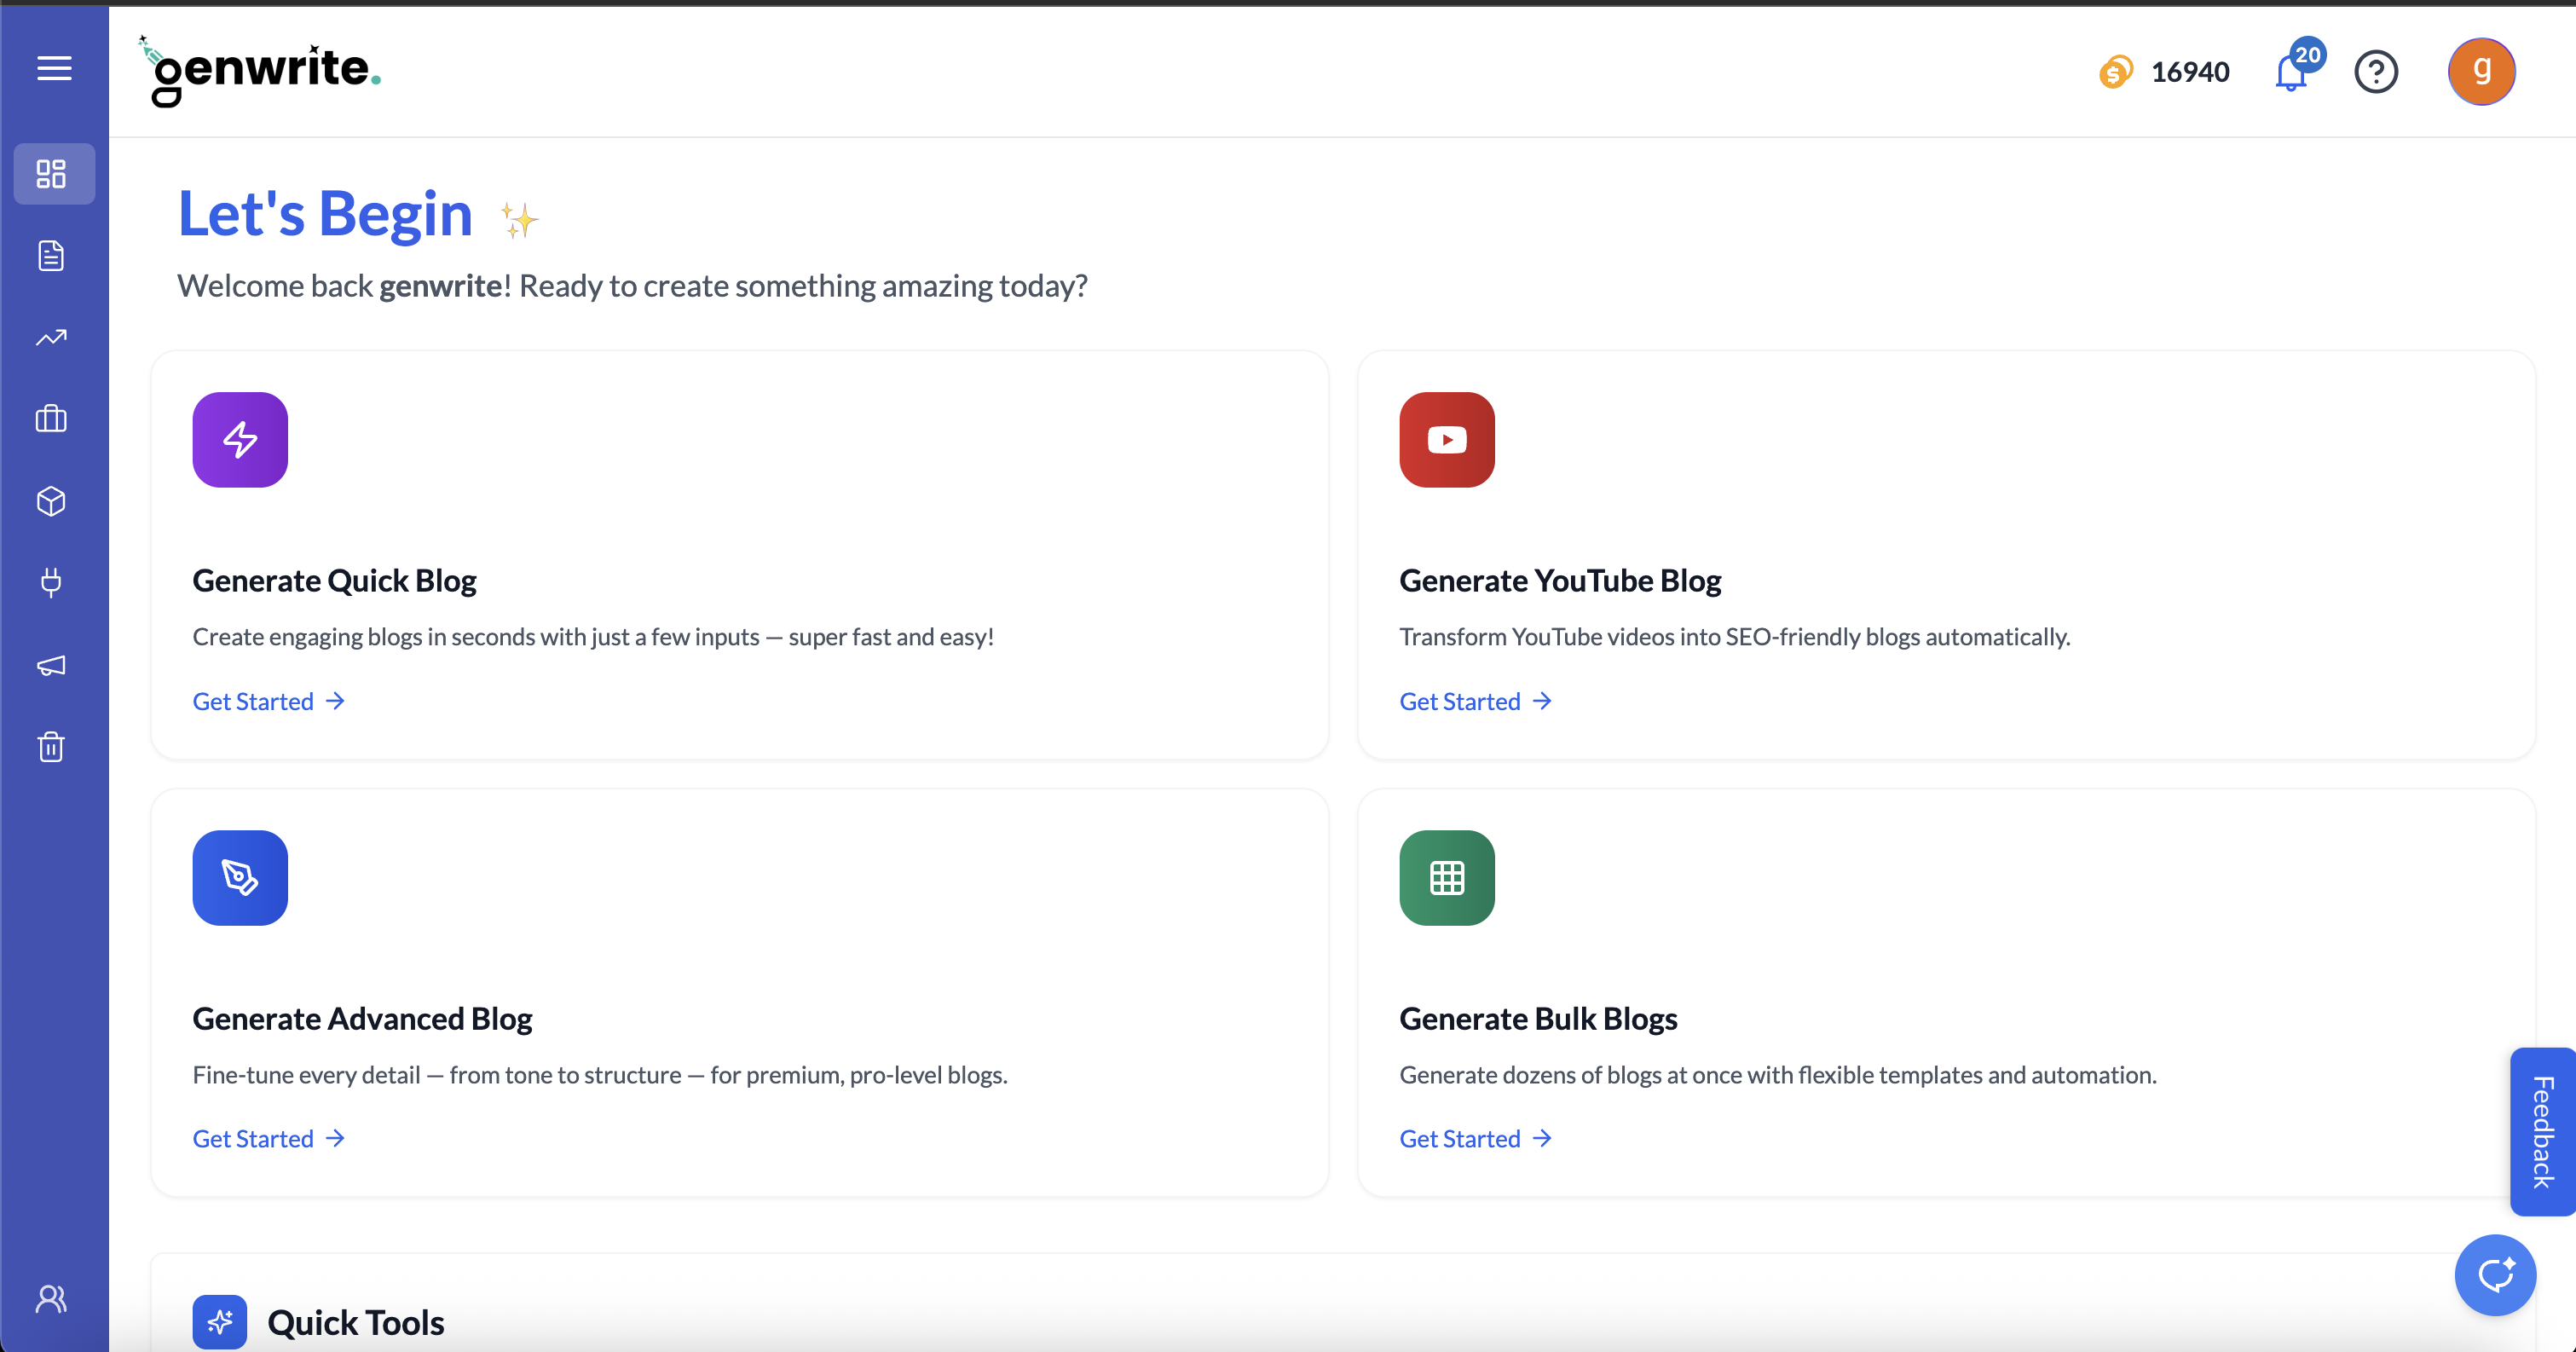The width and height of the screenshot is (2576, 1352).
Task: Open the hamburger menu in sidebar
Action: (x=54, y=68)
